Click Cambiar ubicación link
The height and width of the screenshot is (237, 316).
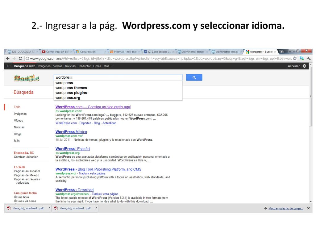[26, 157]
